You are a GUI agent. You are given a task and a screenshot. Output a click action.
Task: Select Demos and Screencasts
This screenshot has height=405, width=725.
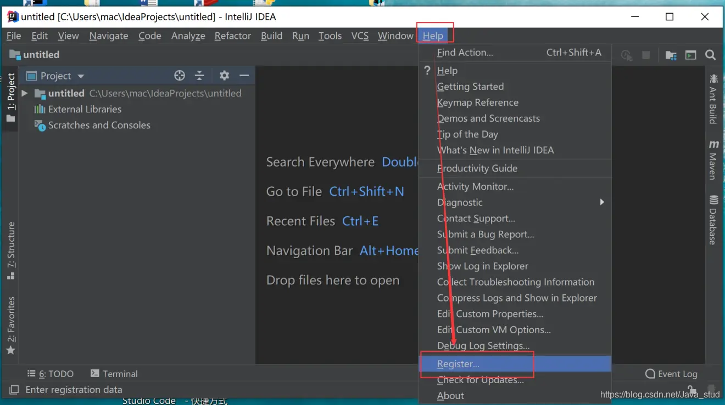coord(515,118)
